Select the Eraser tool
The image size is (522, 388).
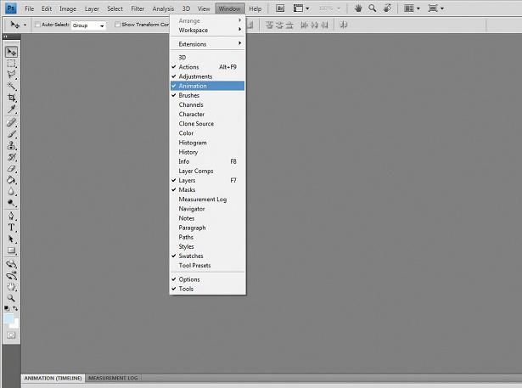tap(11, 168)
